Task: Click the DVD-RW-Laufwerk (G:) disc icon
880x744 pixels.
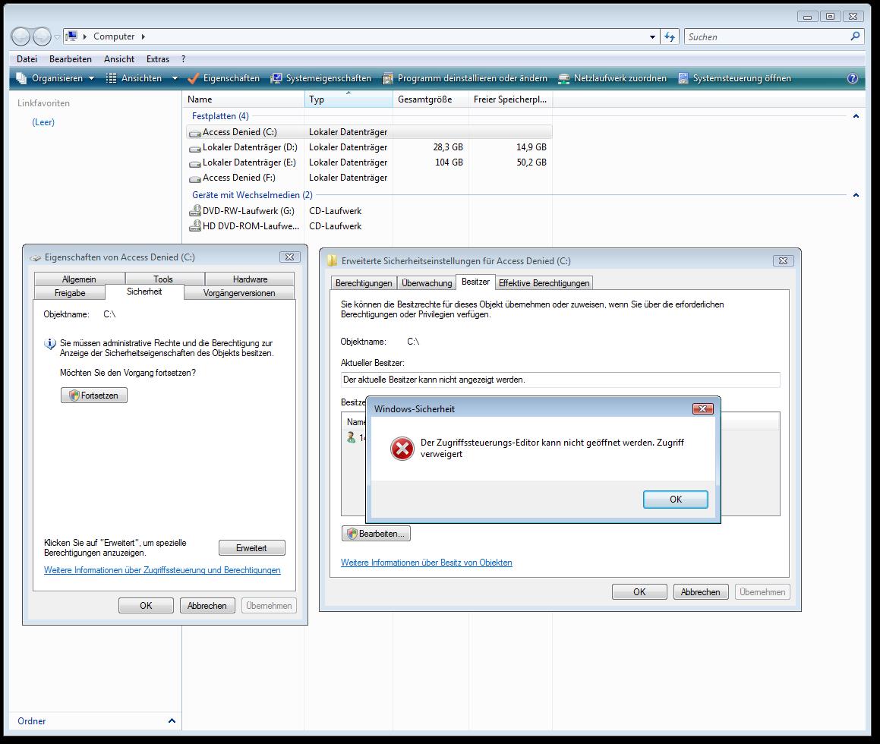Action: tap(194, 210)
